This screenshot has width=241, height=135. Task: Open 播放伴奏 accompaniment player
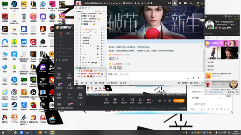pyautogui.click(x=112, y=83)
